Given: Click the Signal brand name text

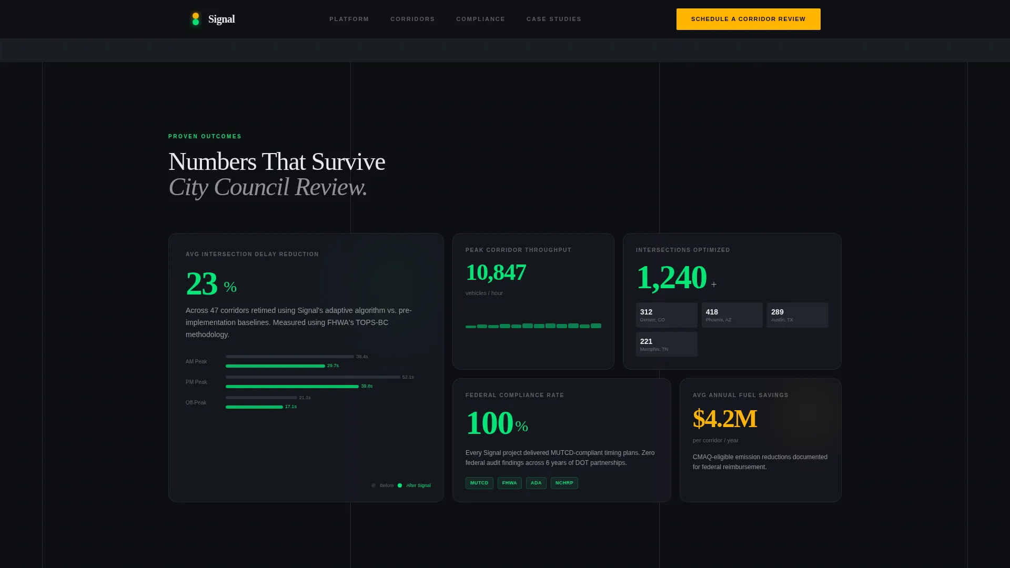Looking at the screenshot, I should coord(221,19).
